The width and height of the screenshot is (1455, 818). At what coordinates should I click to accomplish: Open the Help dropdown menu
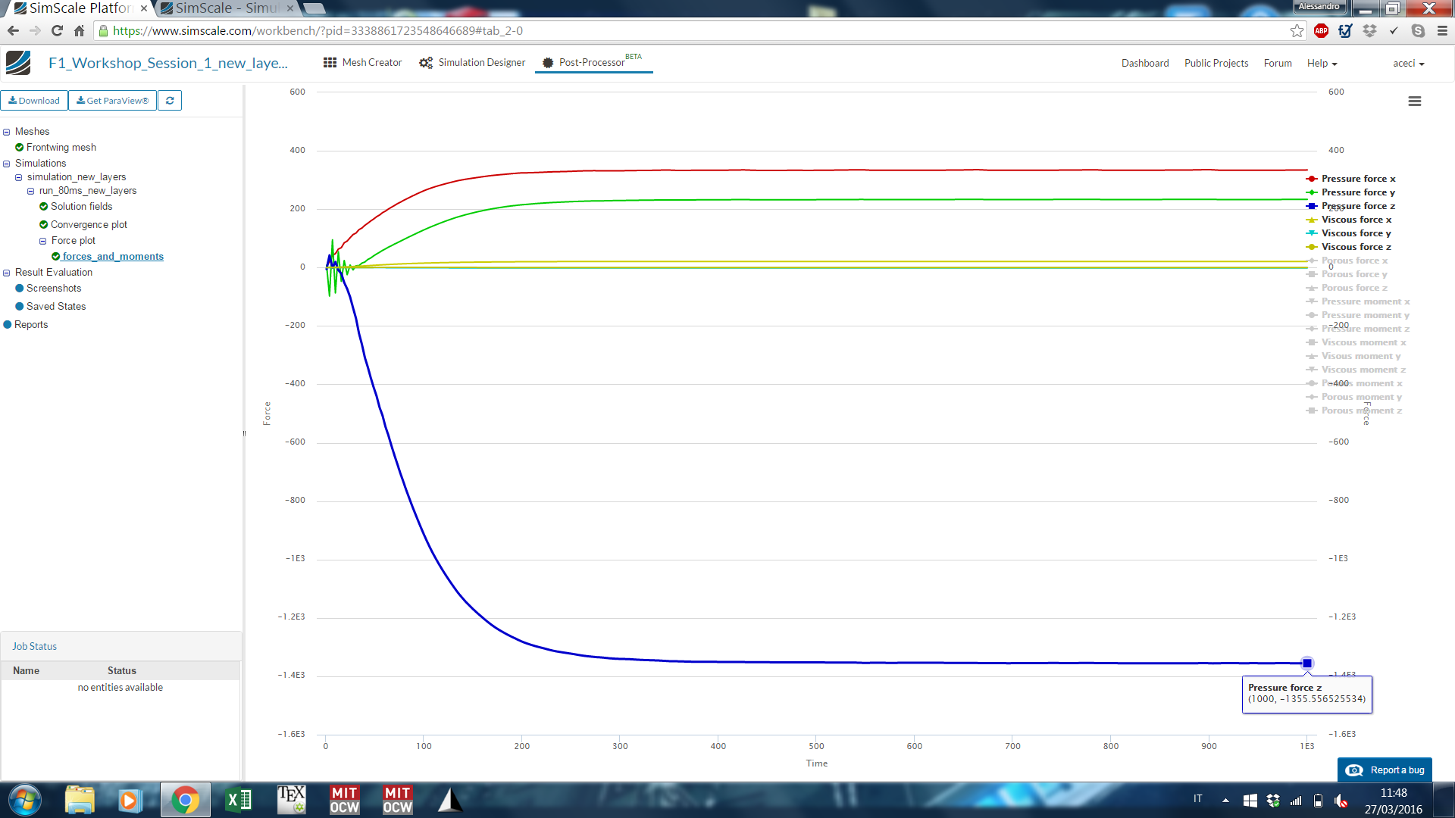[x=1322, y=64]
